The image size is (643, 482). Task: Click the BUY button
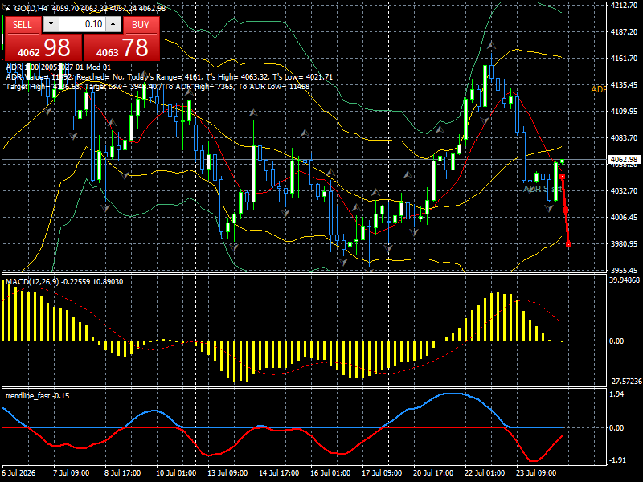coord(141,25)
